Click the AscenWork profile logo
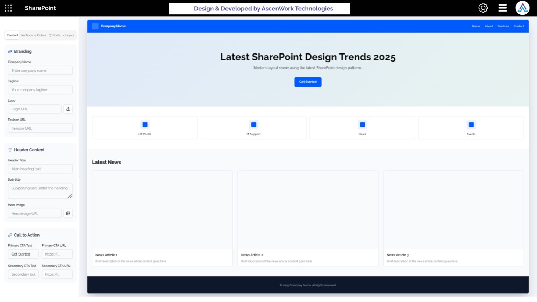 pyautogui.click(x=522, y=8)
